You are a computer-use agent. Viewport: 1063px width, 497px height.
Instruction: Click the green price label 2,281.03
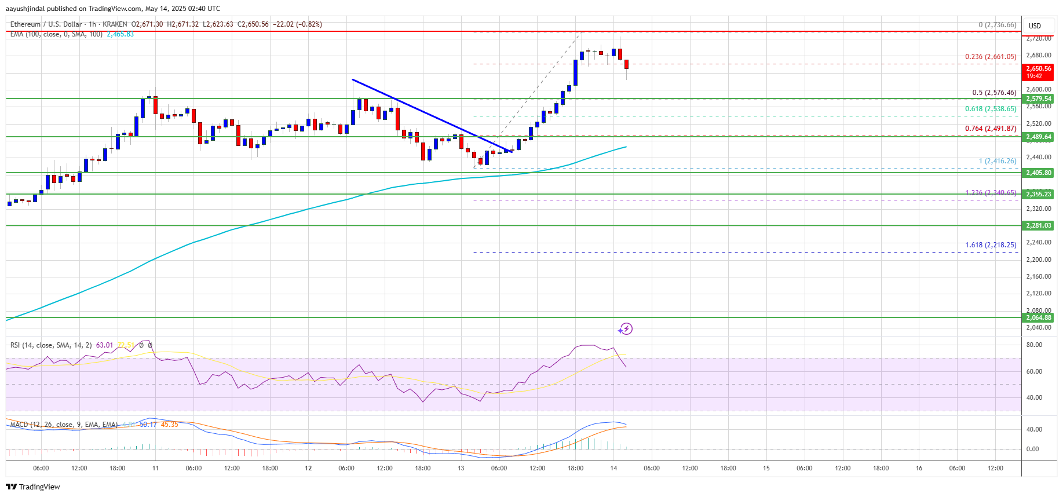coord(1038,225)
